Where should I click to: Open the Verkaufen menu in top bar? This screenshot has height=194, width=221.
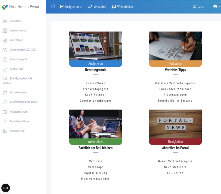click(100, 7)
